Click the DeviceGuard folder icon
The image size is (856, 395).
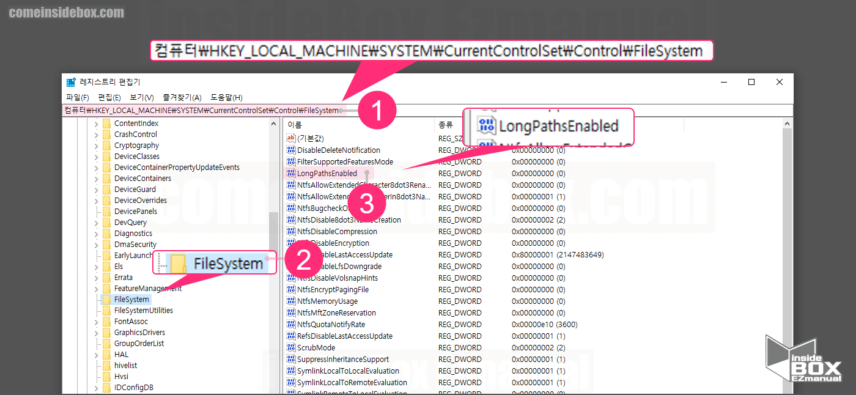[106, 190]
